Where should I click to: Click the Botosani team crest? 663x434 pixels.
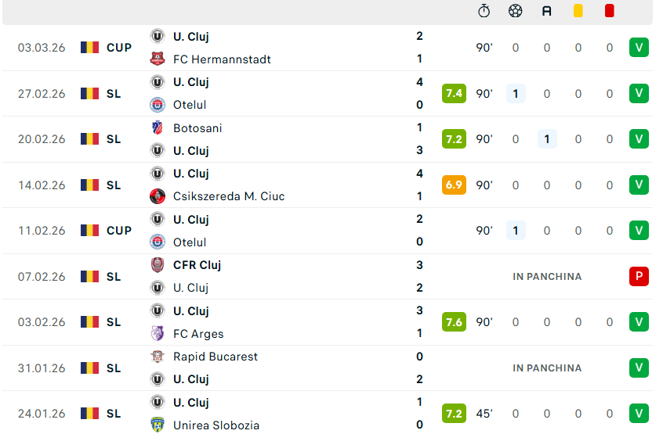(x=158, y=127)
